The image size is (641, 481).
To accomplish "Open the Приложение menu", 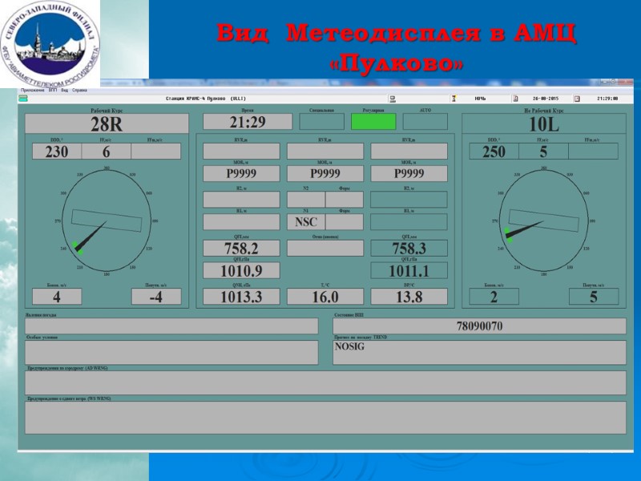I will pyautogui.click(x=32, y=90).
